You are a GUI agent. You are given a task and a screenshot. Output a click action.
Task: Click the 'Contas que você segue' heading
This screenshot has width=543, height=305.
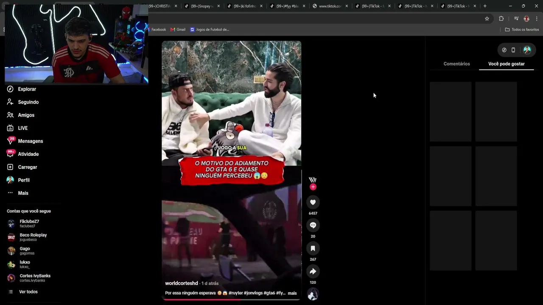point(29,211)
